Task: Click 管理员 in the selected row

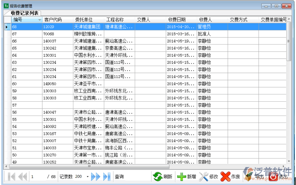Action: point(212,27)
